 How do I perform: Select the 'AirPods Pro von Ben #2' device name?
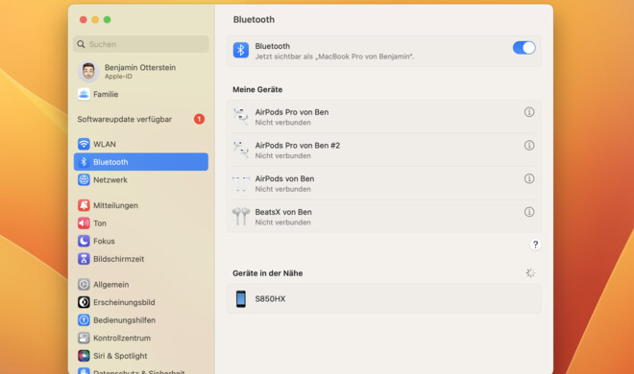point(297,145)
